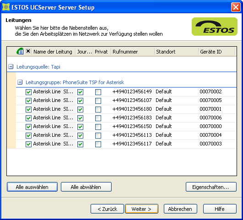The image size is (243, 220).
Task: Click the ESTOS logo image
Action: pyautogui.click(x=215, y=27)
